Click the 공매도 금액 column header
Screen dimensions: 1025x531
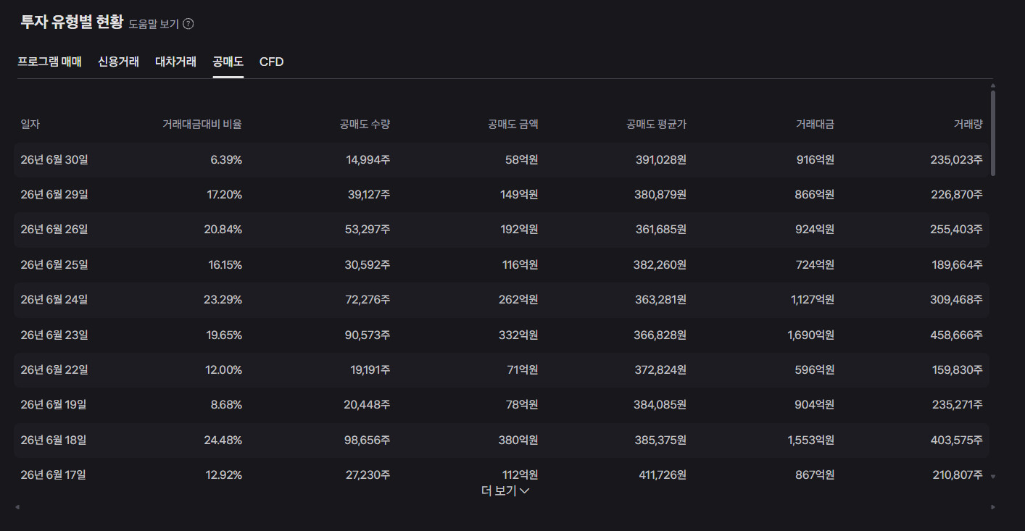513,124
